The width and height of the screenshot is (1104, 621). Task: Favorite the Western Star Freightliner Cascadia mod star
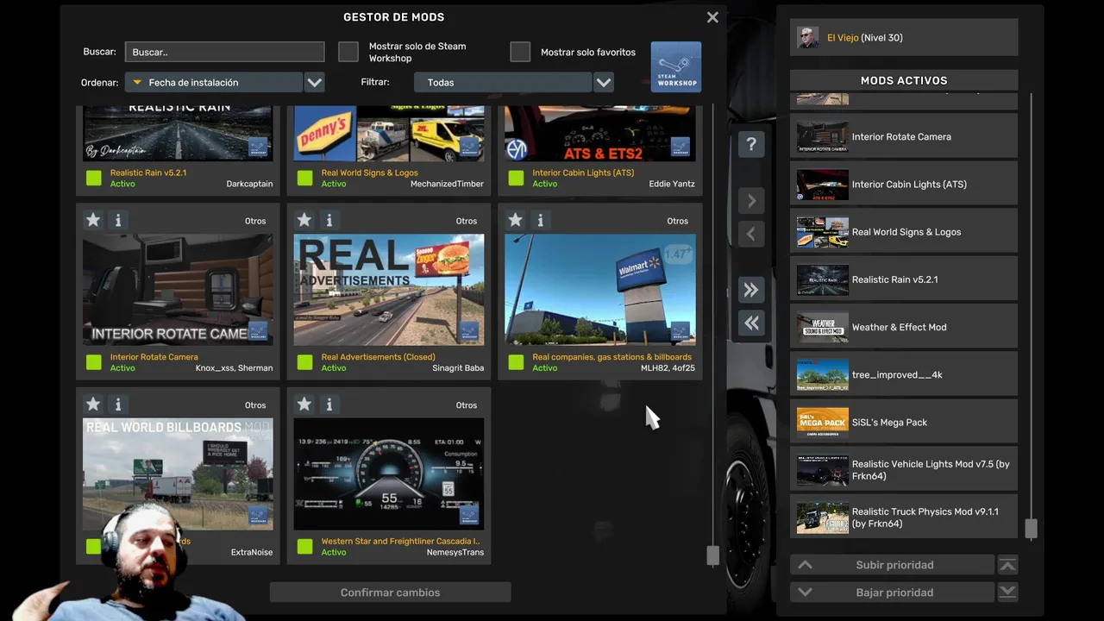(x=304, y=404)
